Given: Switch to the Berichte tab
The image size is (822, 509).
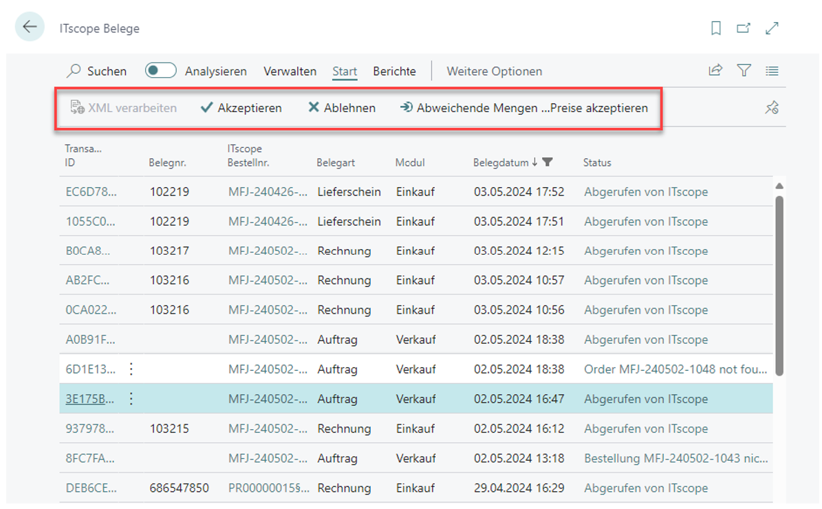Looking at the screenshot, I should click(x=394, y=72).
